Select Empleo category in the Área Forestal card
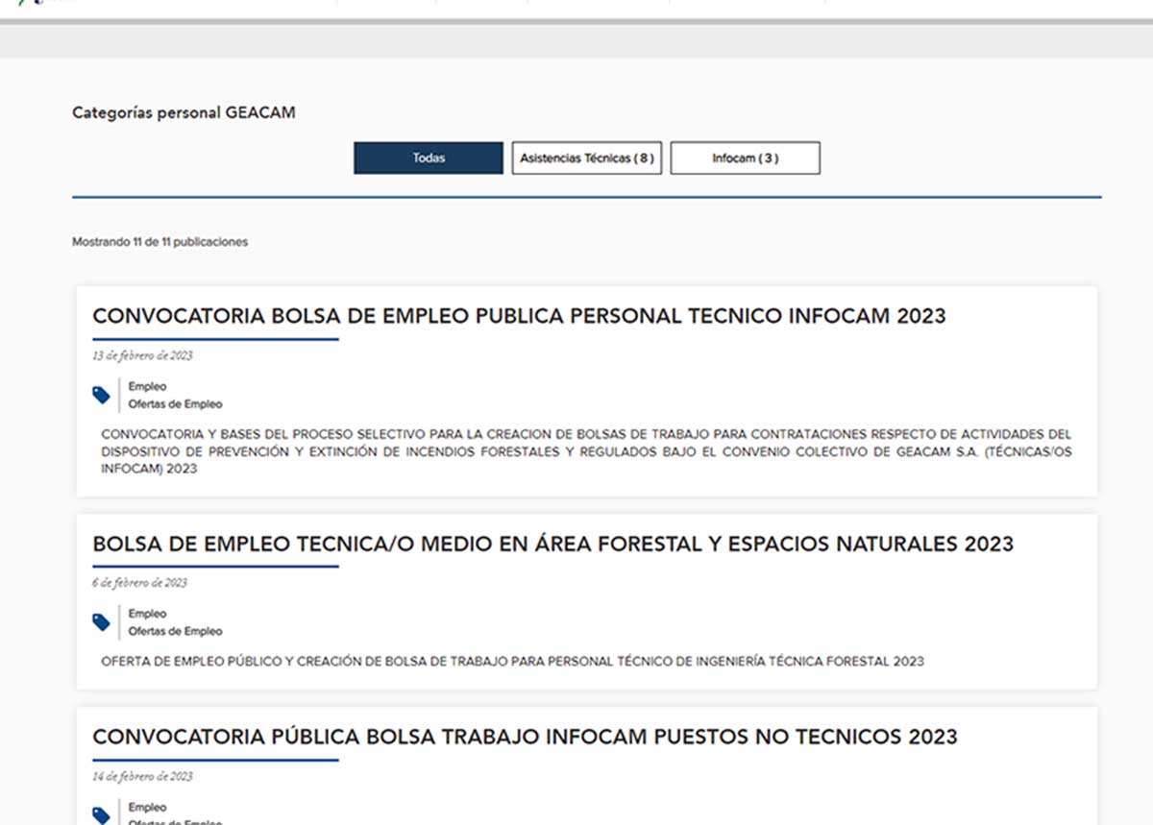The width and height of the screenshot is (1153, 825). (147, 614)
